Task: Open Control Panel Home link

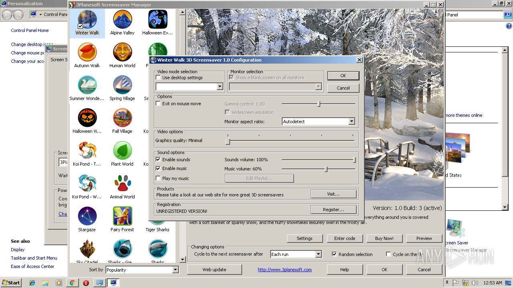Action: click(30, 30)
